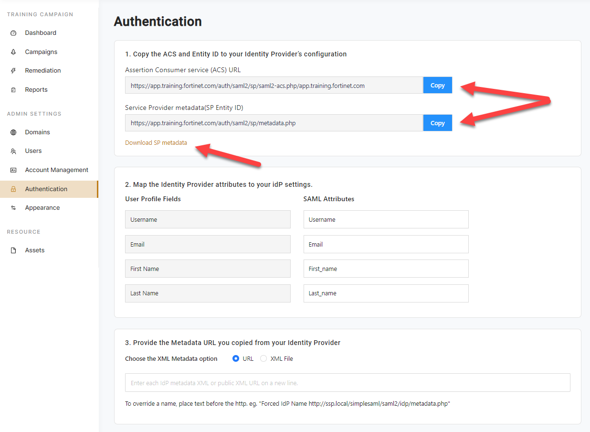Copy the Service Provider metadata URL
Screen dimensions: 590x432
click(x=437, y=123)
